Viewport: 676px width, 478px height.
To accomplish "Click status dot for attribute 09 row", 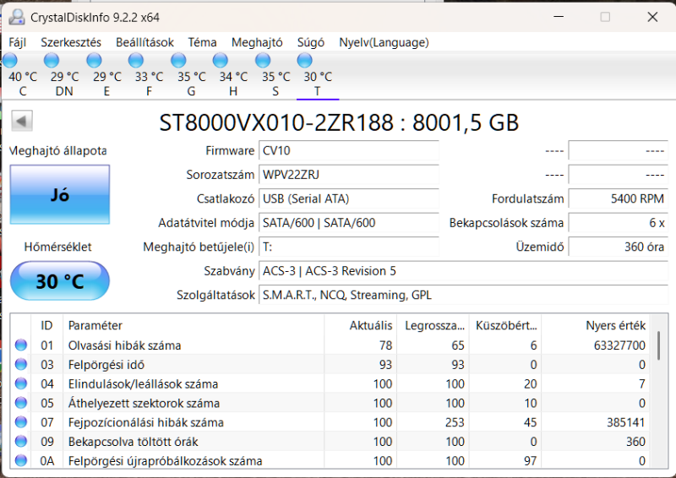I will 20,442.
